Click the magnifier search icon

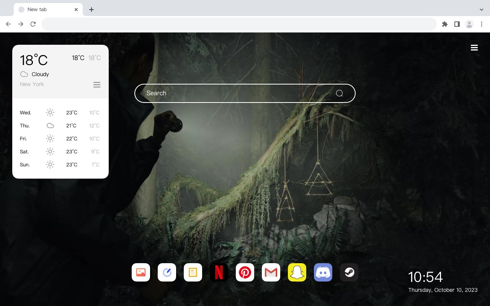[340, 93]
